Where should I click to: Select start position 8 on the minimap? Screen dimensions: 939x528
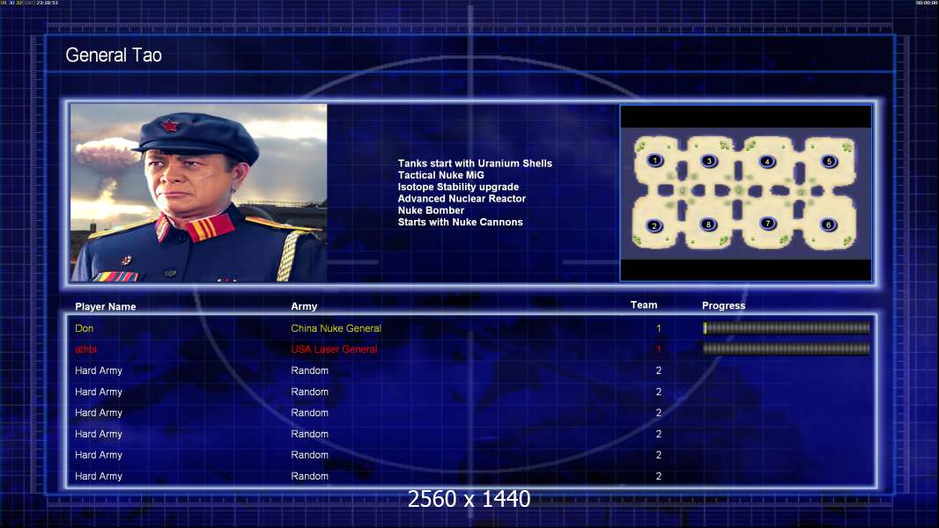tap(708, 224)
